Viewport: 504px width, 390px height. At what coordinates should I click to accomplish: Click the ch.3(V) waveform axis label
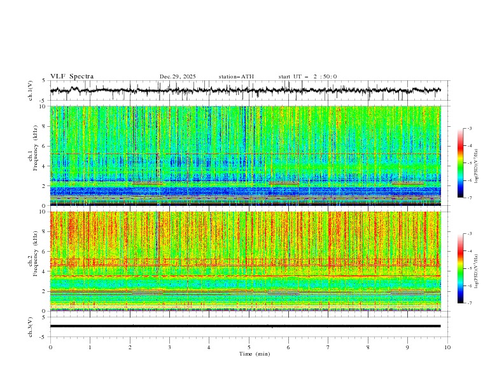(x=30, y=326)
